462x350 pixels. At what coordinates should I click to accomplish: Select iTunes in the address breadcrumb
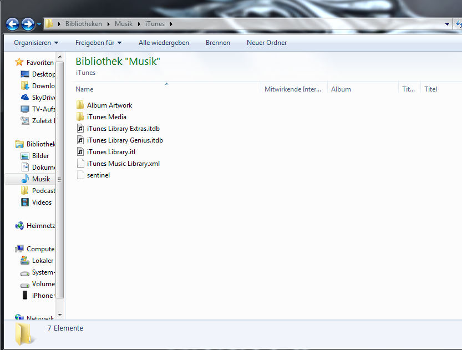[155, 24]
